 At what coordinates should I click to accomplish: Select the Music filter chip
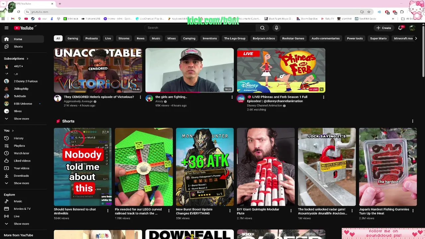click(x=156, y=39)
